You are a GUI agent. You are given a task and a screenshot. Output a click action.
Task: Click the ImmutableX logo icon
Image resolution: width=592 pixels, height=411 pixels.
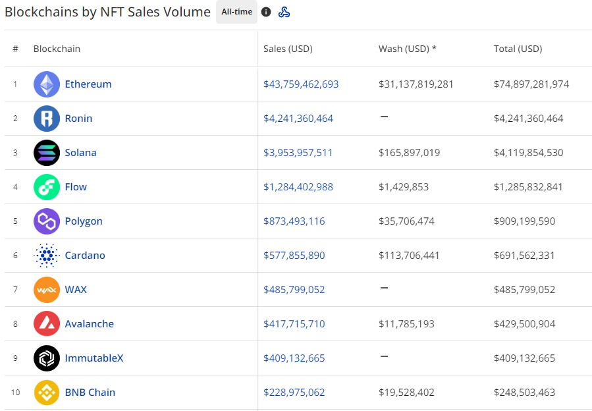[x=47, y=358]
